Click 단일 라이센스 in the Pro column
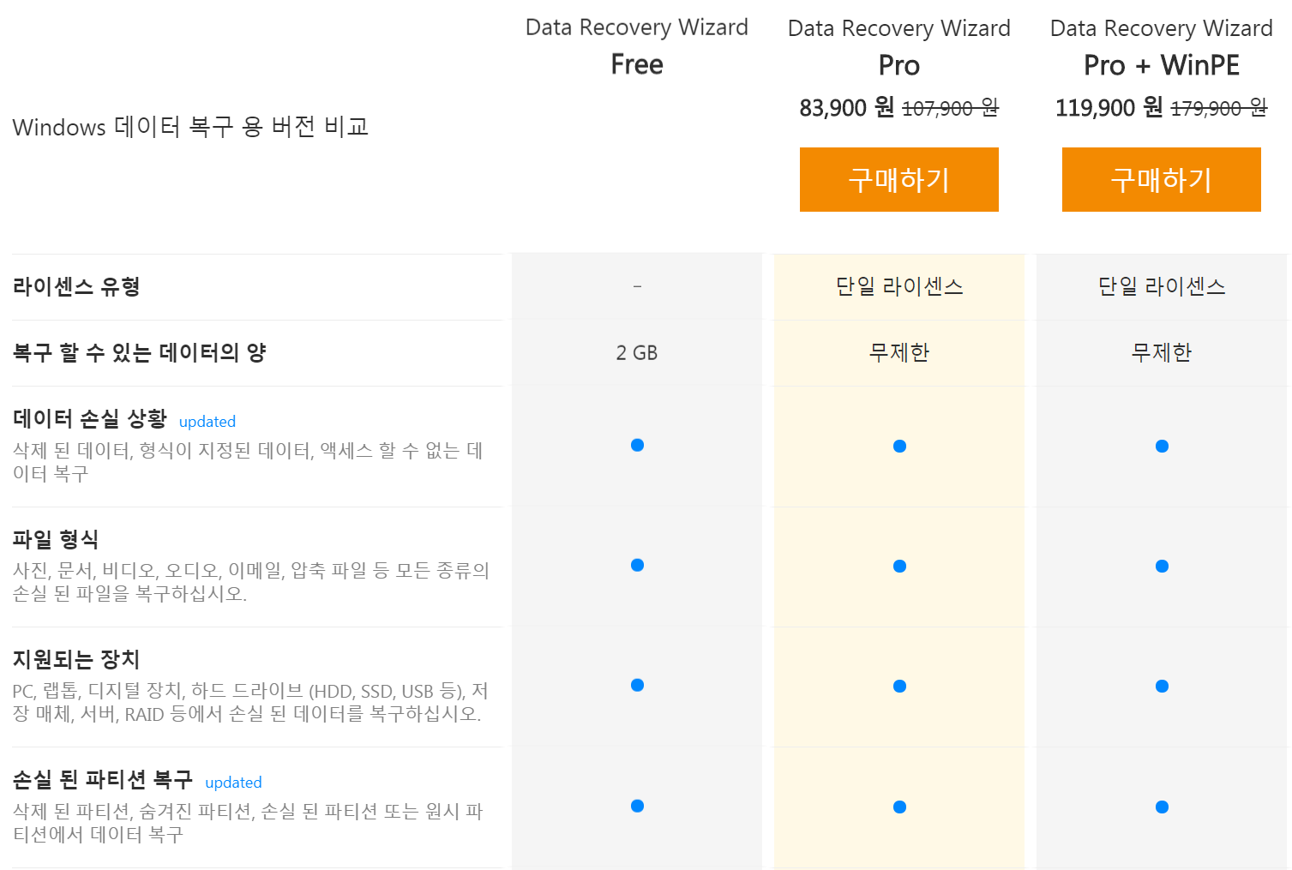 [x=898, y=286]
